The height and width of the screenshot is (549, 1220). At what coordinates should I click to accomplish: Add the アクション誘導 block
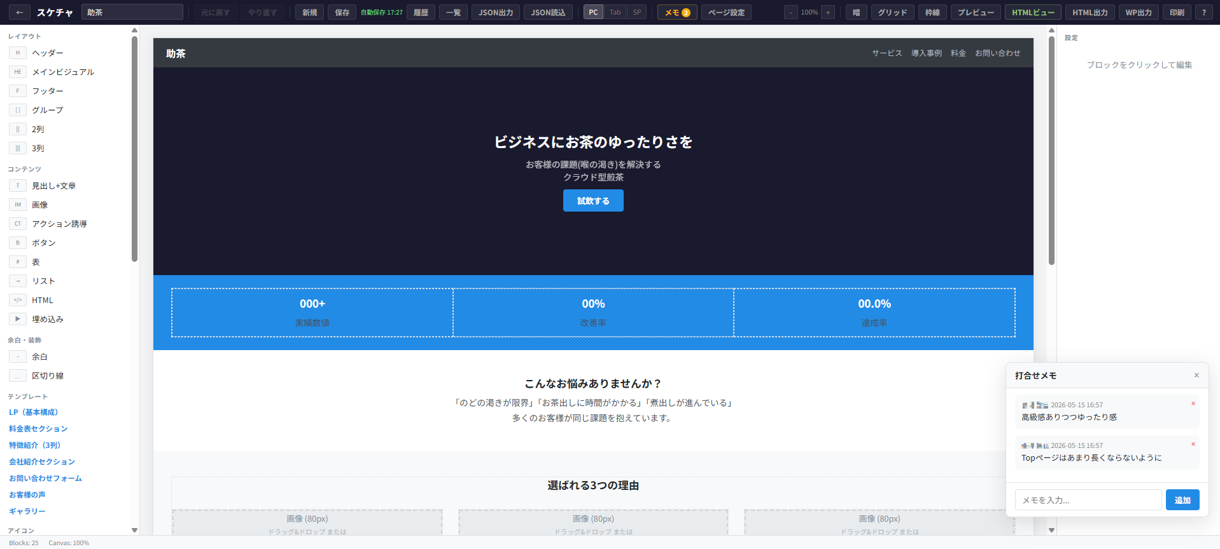coord(59,224)
